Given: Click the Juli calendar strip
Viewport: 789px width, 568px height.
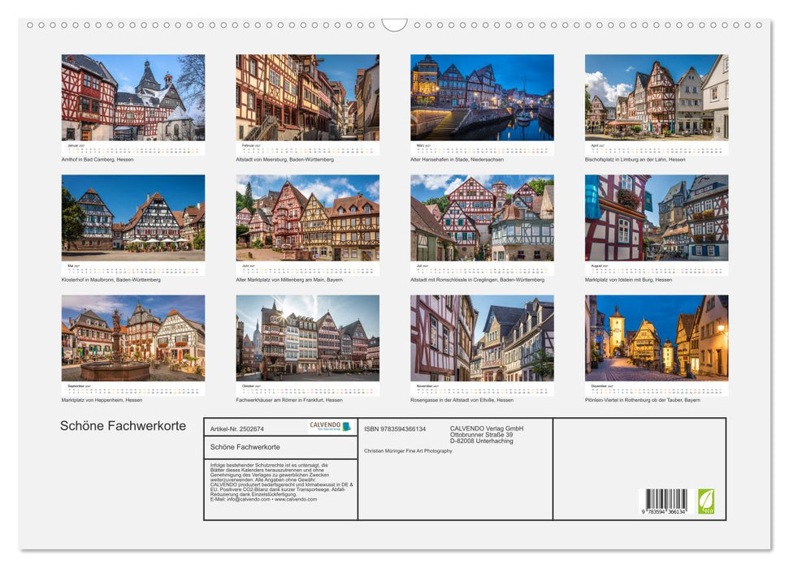Looking at the screenshot, I should coord(482,269).
